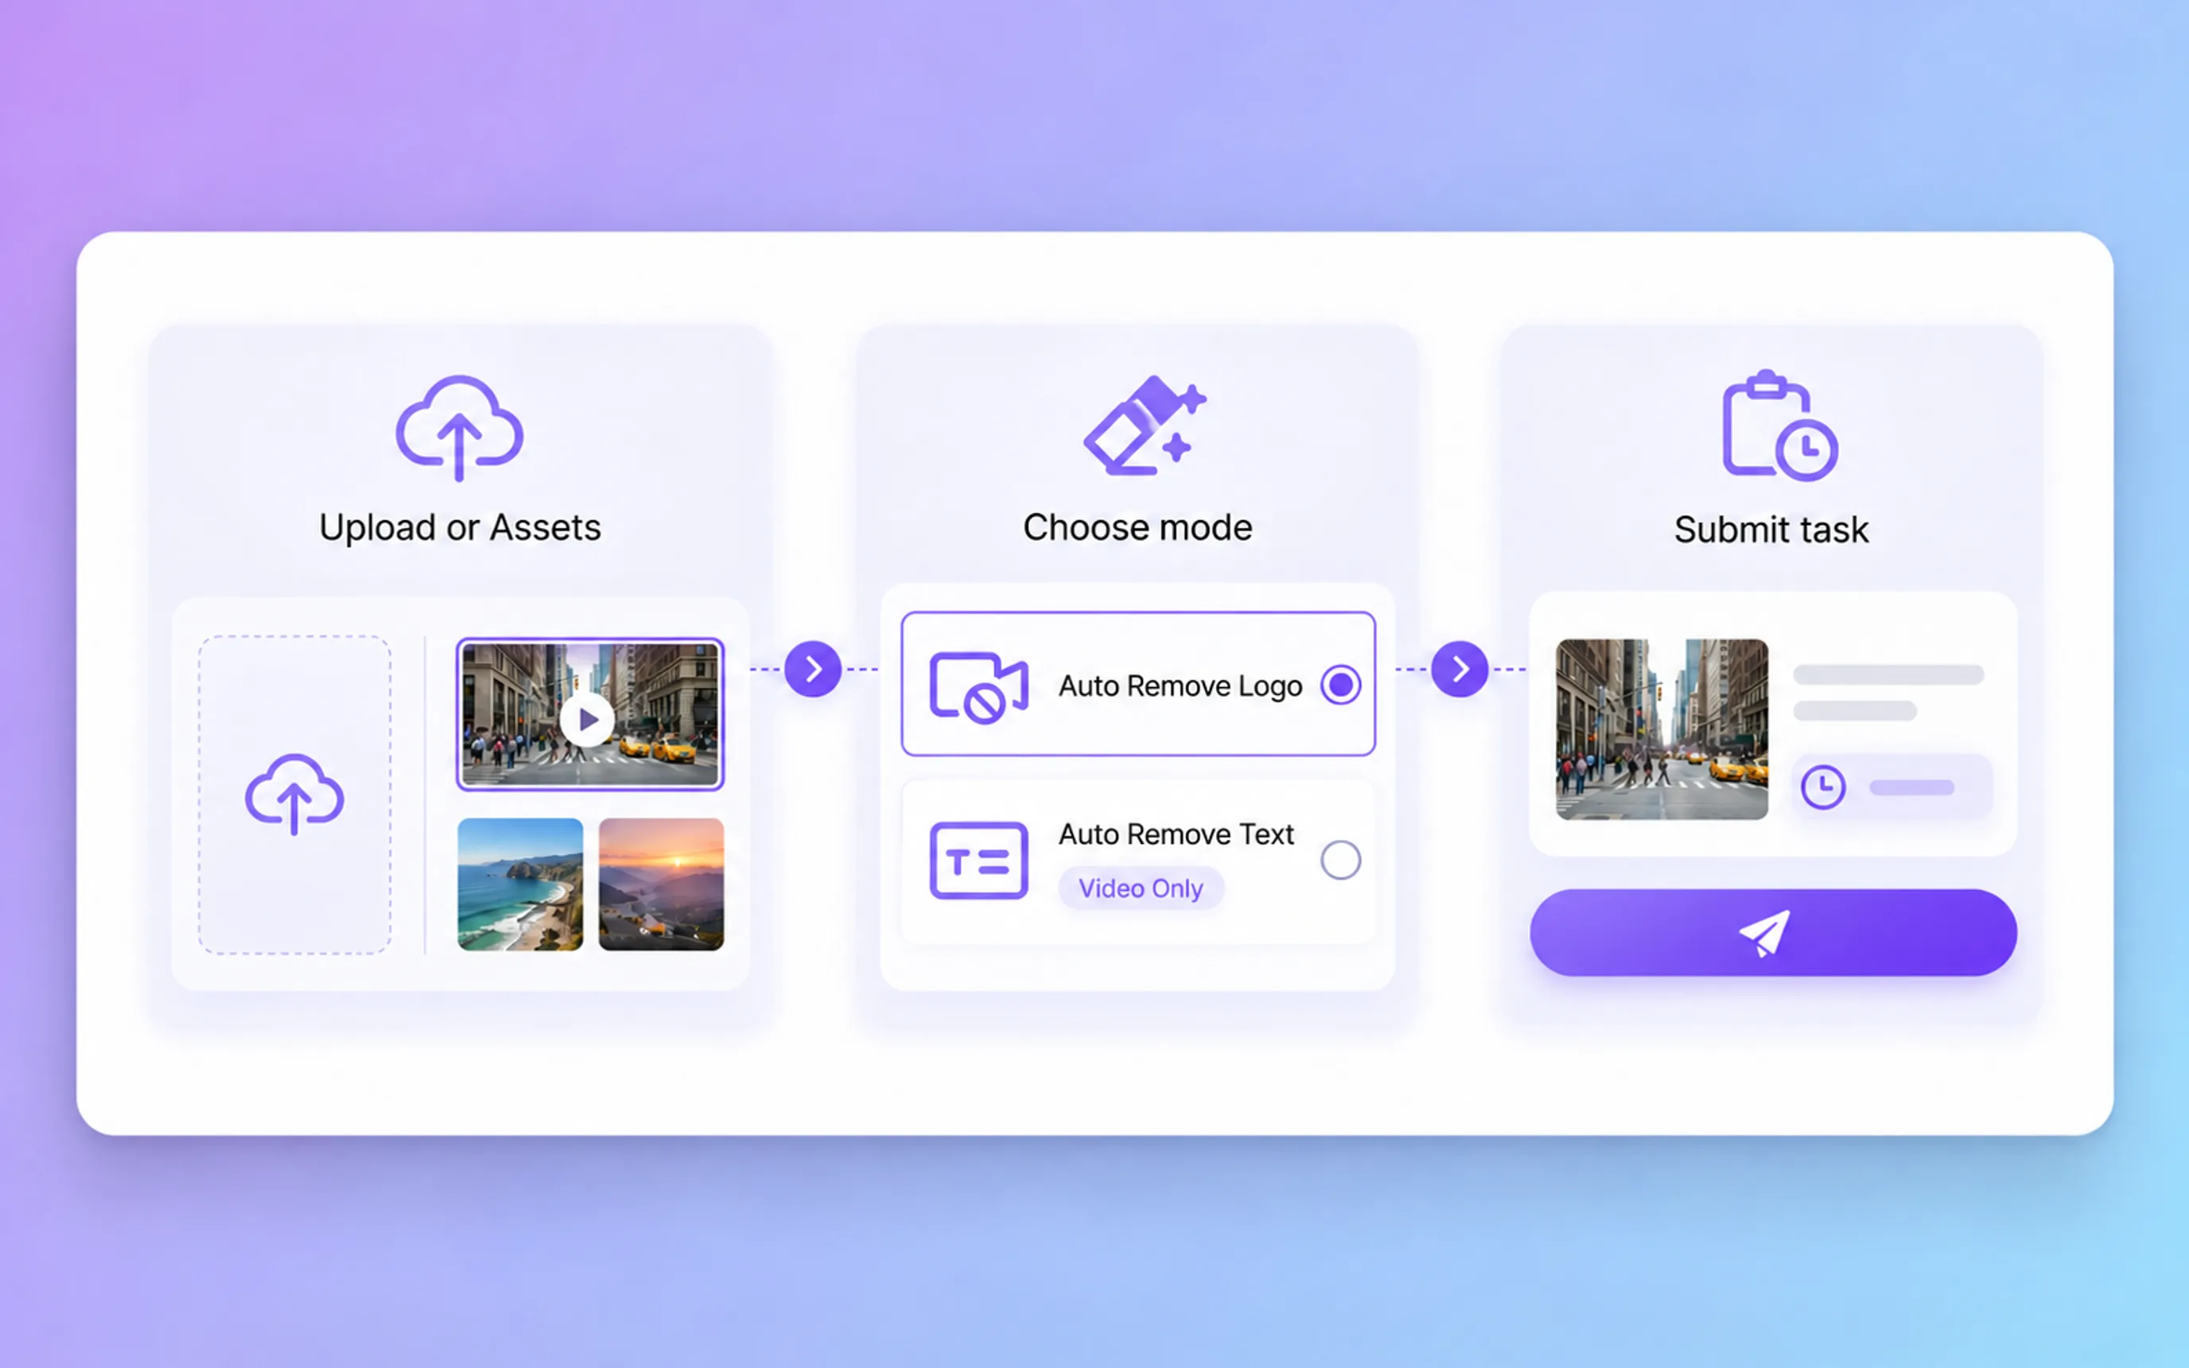2189x1368 pixels.
Task: Open the city street preview in Submit task card
Action: tap(1662, 729)
